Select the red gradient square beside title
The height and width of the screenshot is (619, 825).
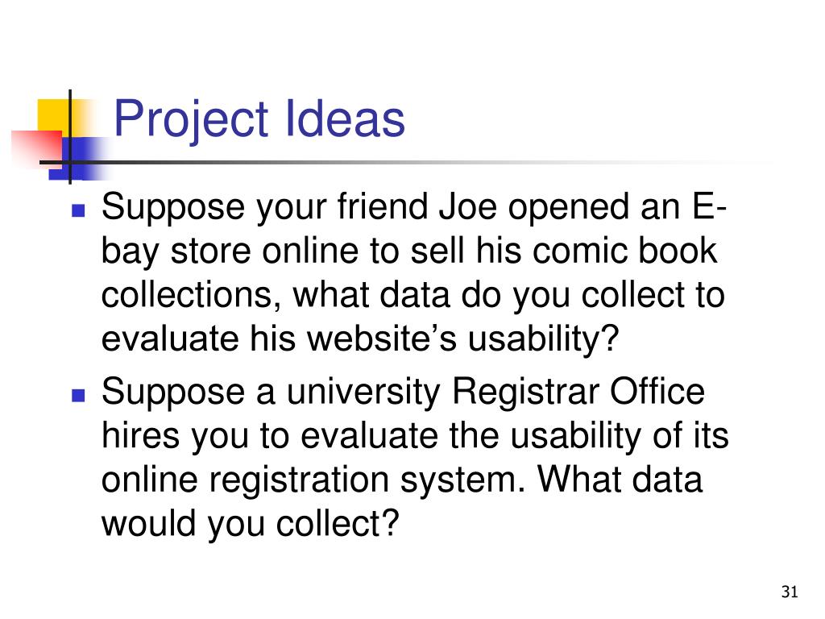37,148
